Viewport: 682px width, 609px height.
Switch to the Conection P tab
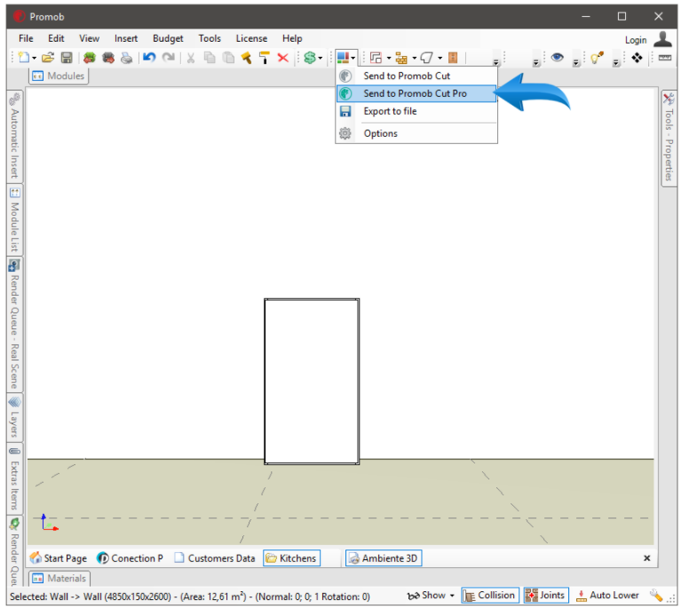[130, 558]
